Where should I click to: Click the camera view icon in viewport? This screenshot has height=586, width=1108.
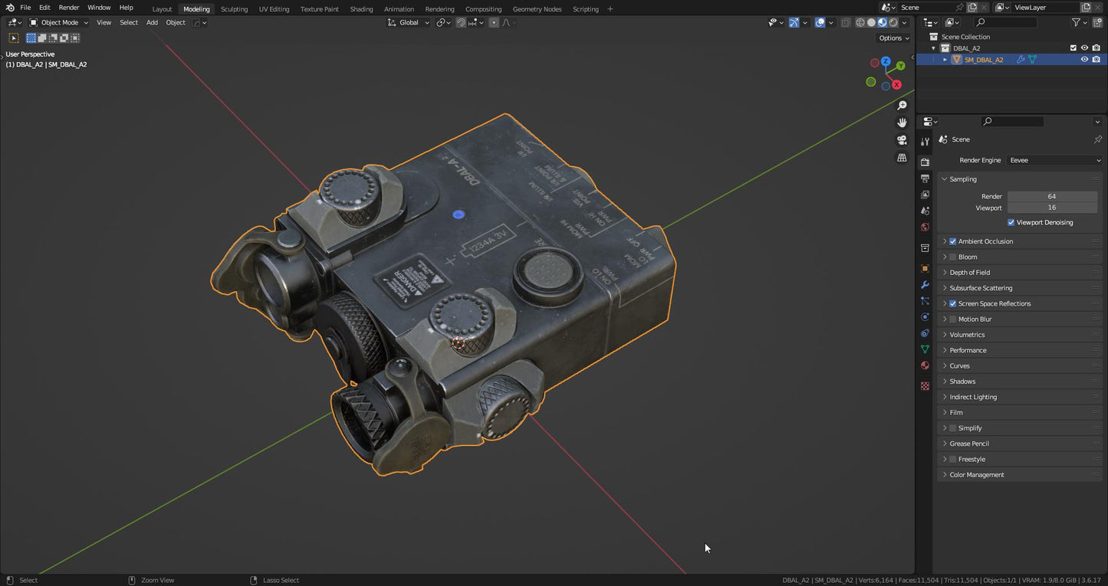pos(902,140)
